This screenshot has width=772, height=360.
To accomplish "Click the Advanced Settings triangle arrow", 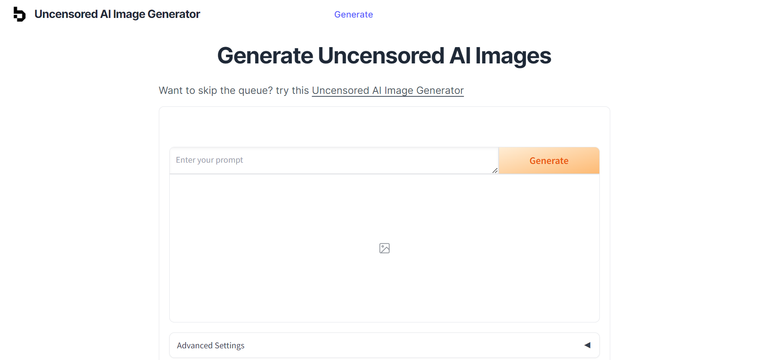I will click(x=587, y=345).
